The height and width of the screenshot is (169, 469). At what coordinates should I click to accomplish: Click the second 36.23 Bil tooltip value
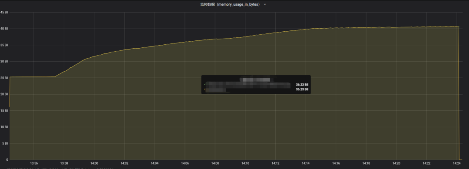[x=302, y=89]
